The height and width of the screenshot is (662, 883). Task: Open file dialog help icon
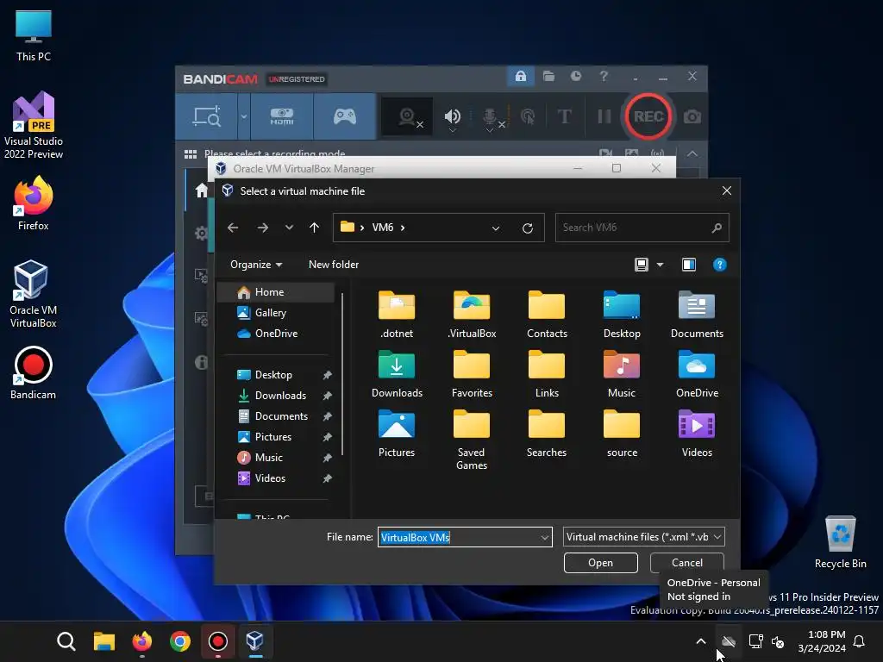(720, 265)
